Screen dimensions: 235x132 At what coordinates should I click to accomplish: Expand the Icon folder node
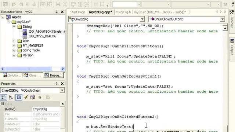coord(14,41)
